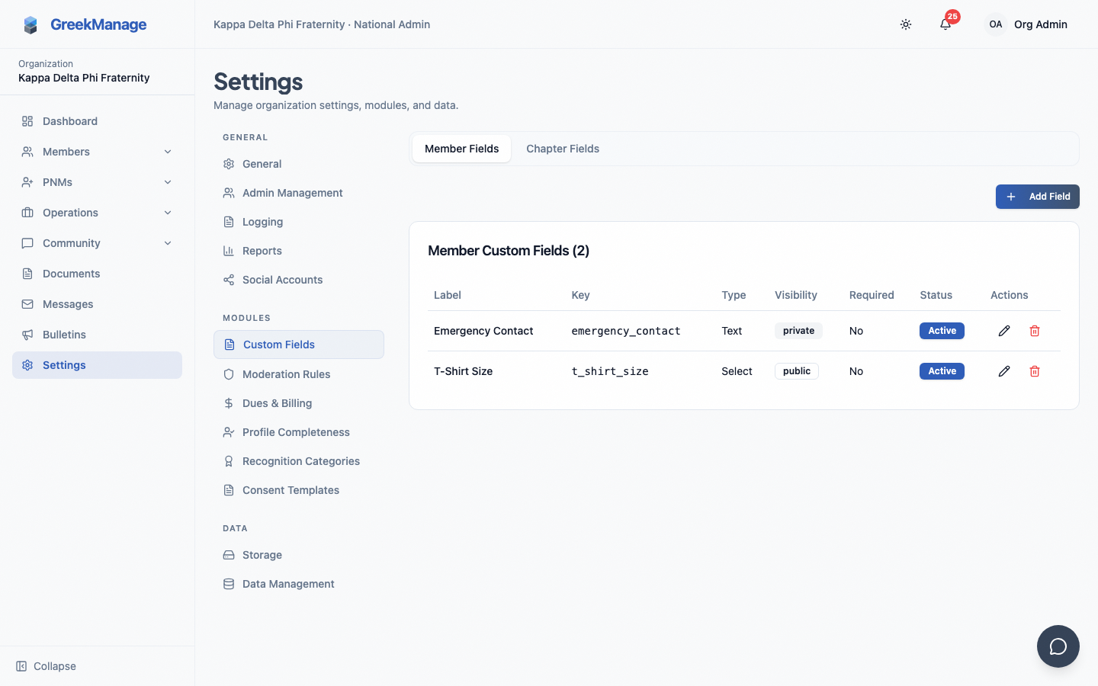Click the Social Accounts share icon

point(229,280)
